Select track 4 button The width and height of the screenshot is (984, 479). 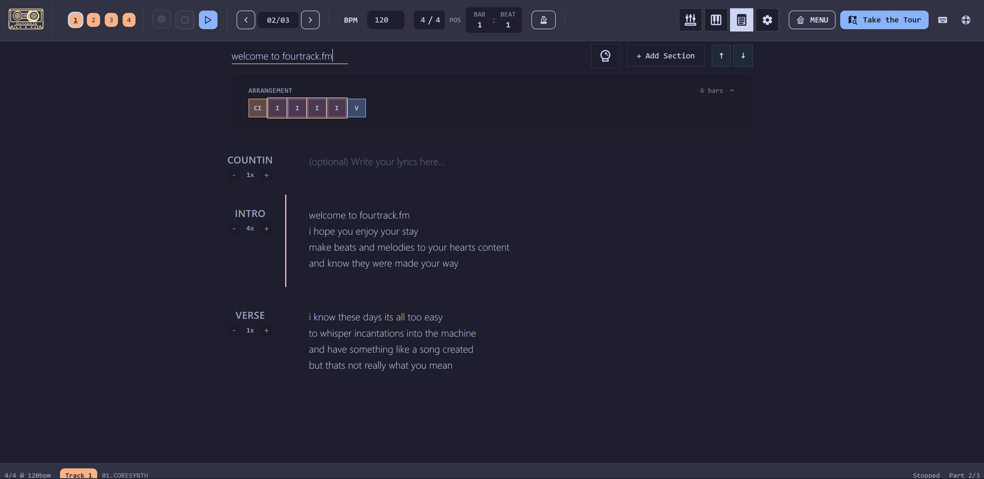(x=129, y=19)
